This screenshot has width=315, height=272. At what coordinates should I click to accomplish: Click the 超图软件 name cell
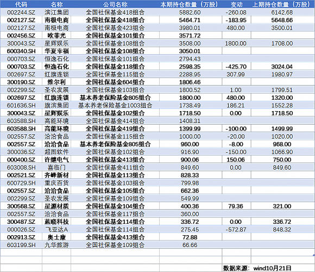click(x=56, y=152)
